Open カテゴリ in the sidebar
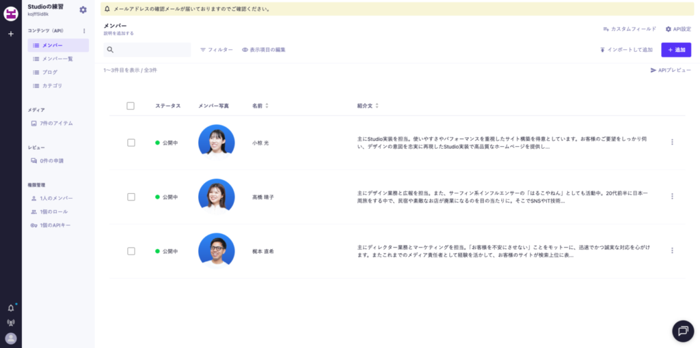The height and width of the screenshot is (348, 700). [52, 85]
